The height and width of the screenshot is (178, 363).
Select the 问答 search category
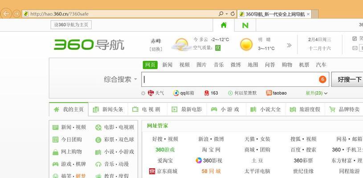pyautogui.click(x=270, y=65)
